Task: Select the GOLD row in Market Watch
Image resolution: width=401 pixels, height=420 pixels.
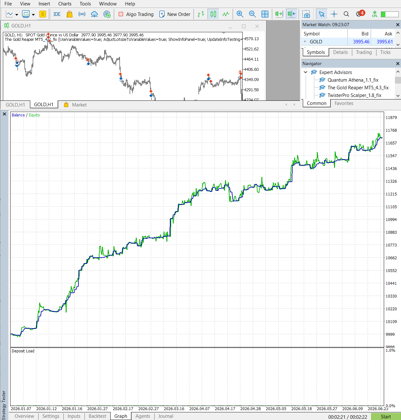Action: coord(348,41)
